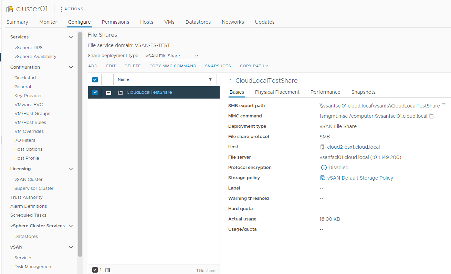Click the cluster warning icon beside cluster01
The width and height of the screenshot is (451, 274).
(x=10, y=8)
